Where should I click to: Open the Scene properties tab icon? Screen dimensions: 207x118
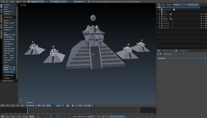167,51
